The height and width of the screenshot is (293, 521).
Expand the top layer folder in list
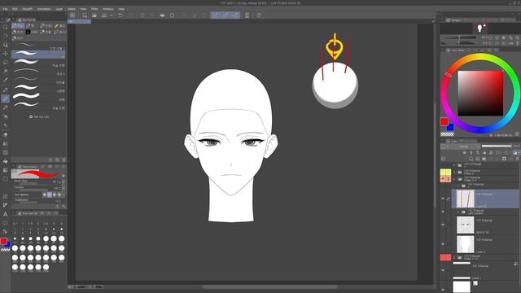[x=454, y=165]
